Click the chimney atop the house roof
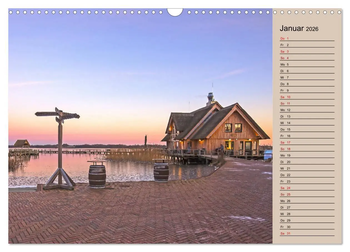350x252 pixels. pyautogui.click(x=210, y=96)
